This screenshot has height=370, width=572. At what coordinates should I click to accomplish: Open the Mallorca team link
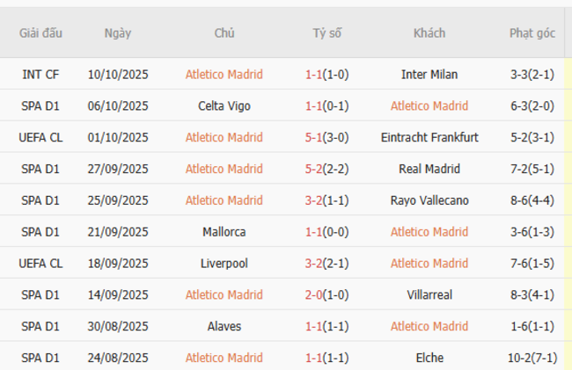tap(224, 232)
